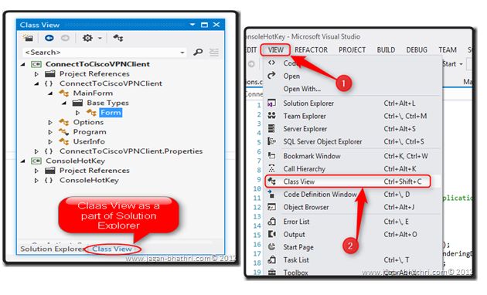487x295 pixels.
Task: Click the Open arrow icon in menu
Action: pos(271,76)
